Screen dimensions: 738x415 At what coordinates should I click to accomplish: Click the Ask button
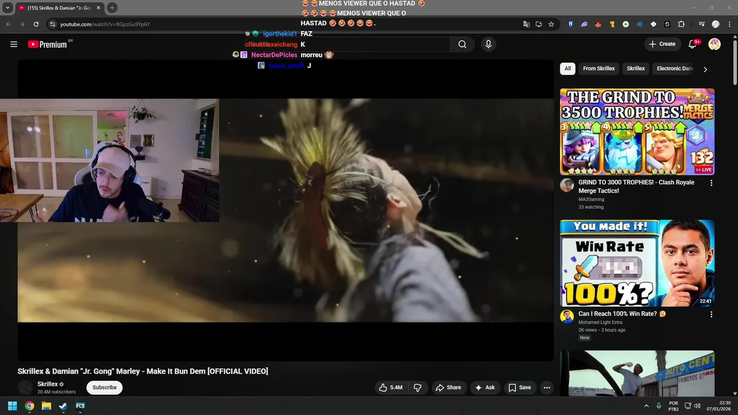(485, 387)
